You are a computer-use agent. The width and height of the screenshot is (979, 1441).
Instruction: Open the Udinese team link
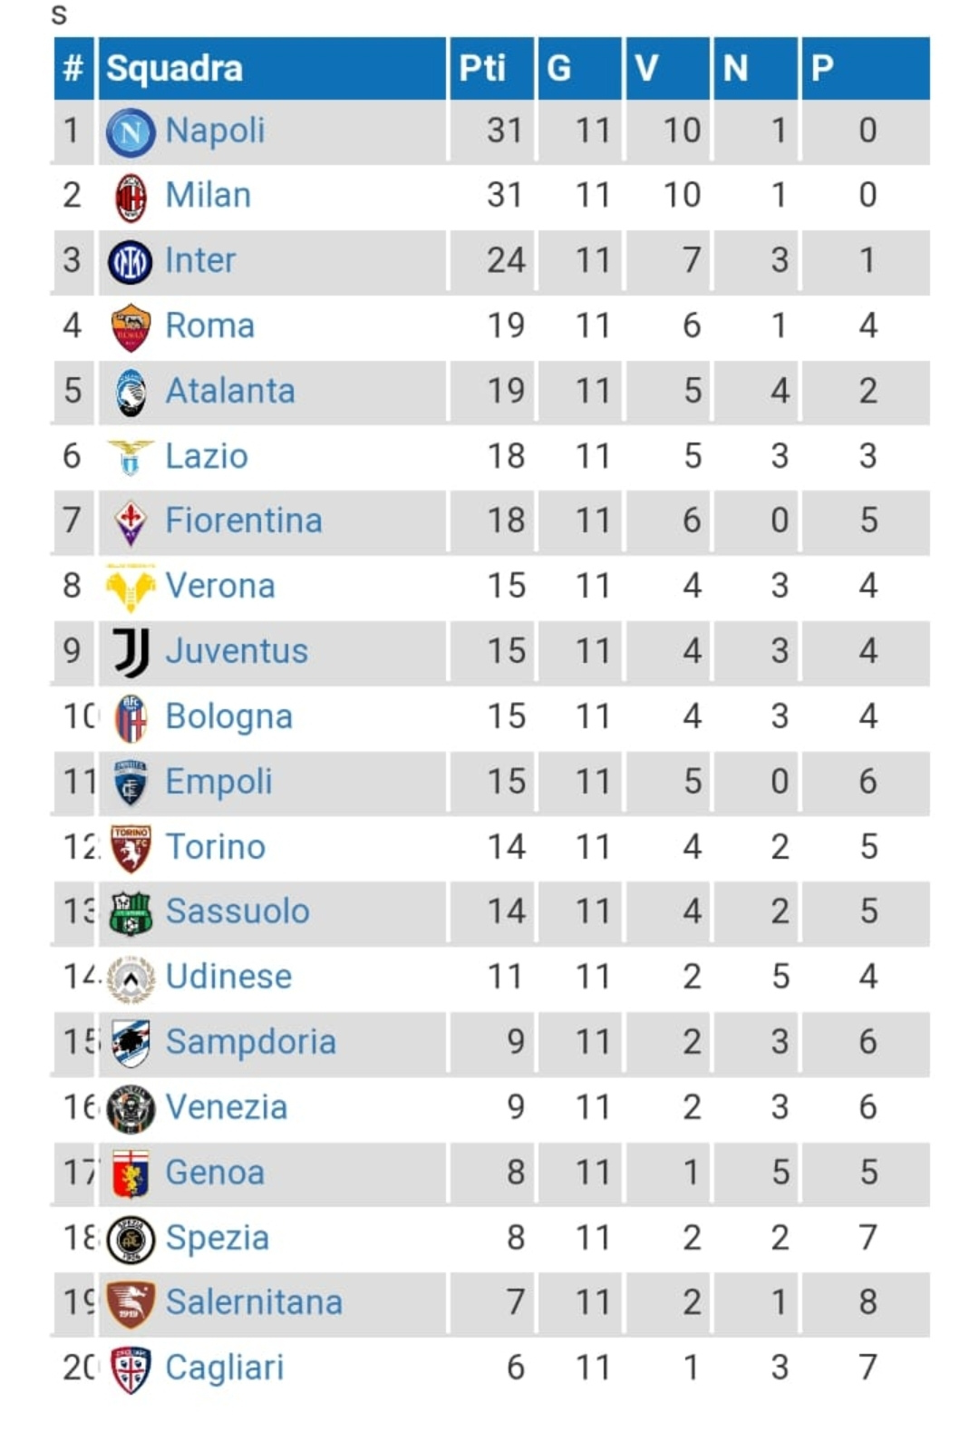click(x=228, y=977)
